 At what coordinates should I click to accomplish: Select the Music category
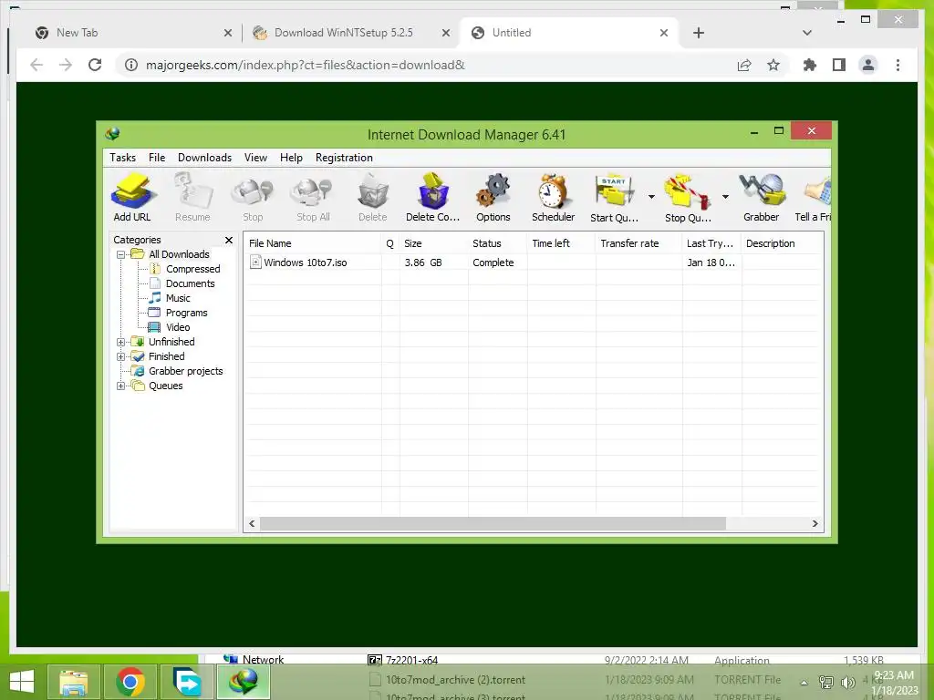pos(178,298)
